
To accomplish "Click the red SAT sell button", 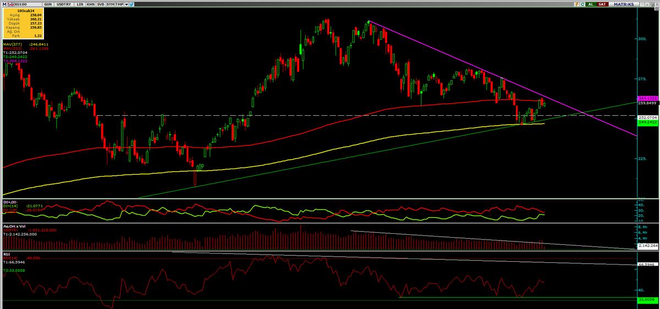I will [602, 4].
